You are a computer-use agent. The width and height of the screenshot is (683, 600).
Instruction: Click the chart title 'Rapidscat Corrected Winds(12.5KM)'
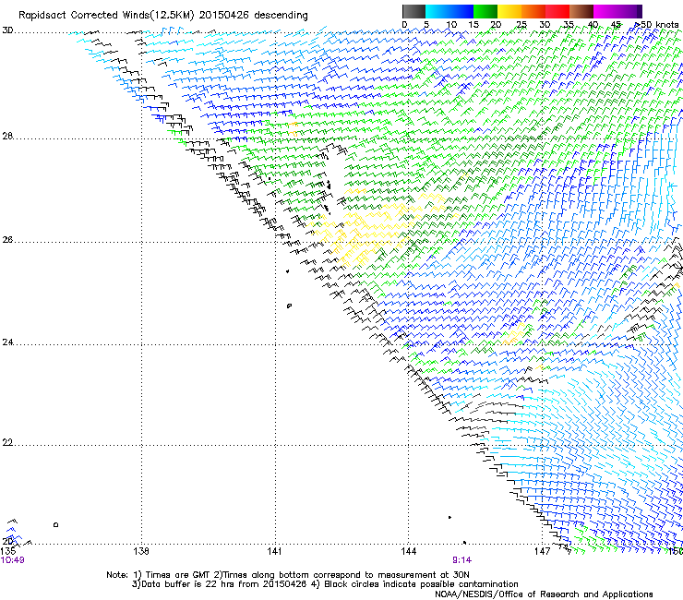coord(106,16)
